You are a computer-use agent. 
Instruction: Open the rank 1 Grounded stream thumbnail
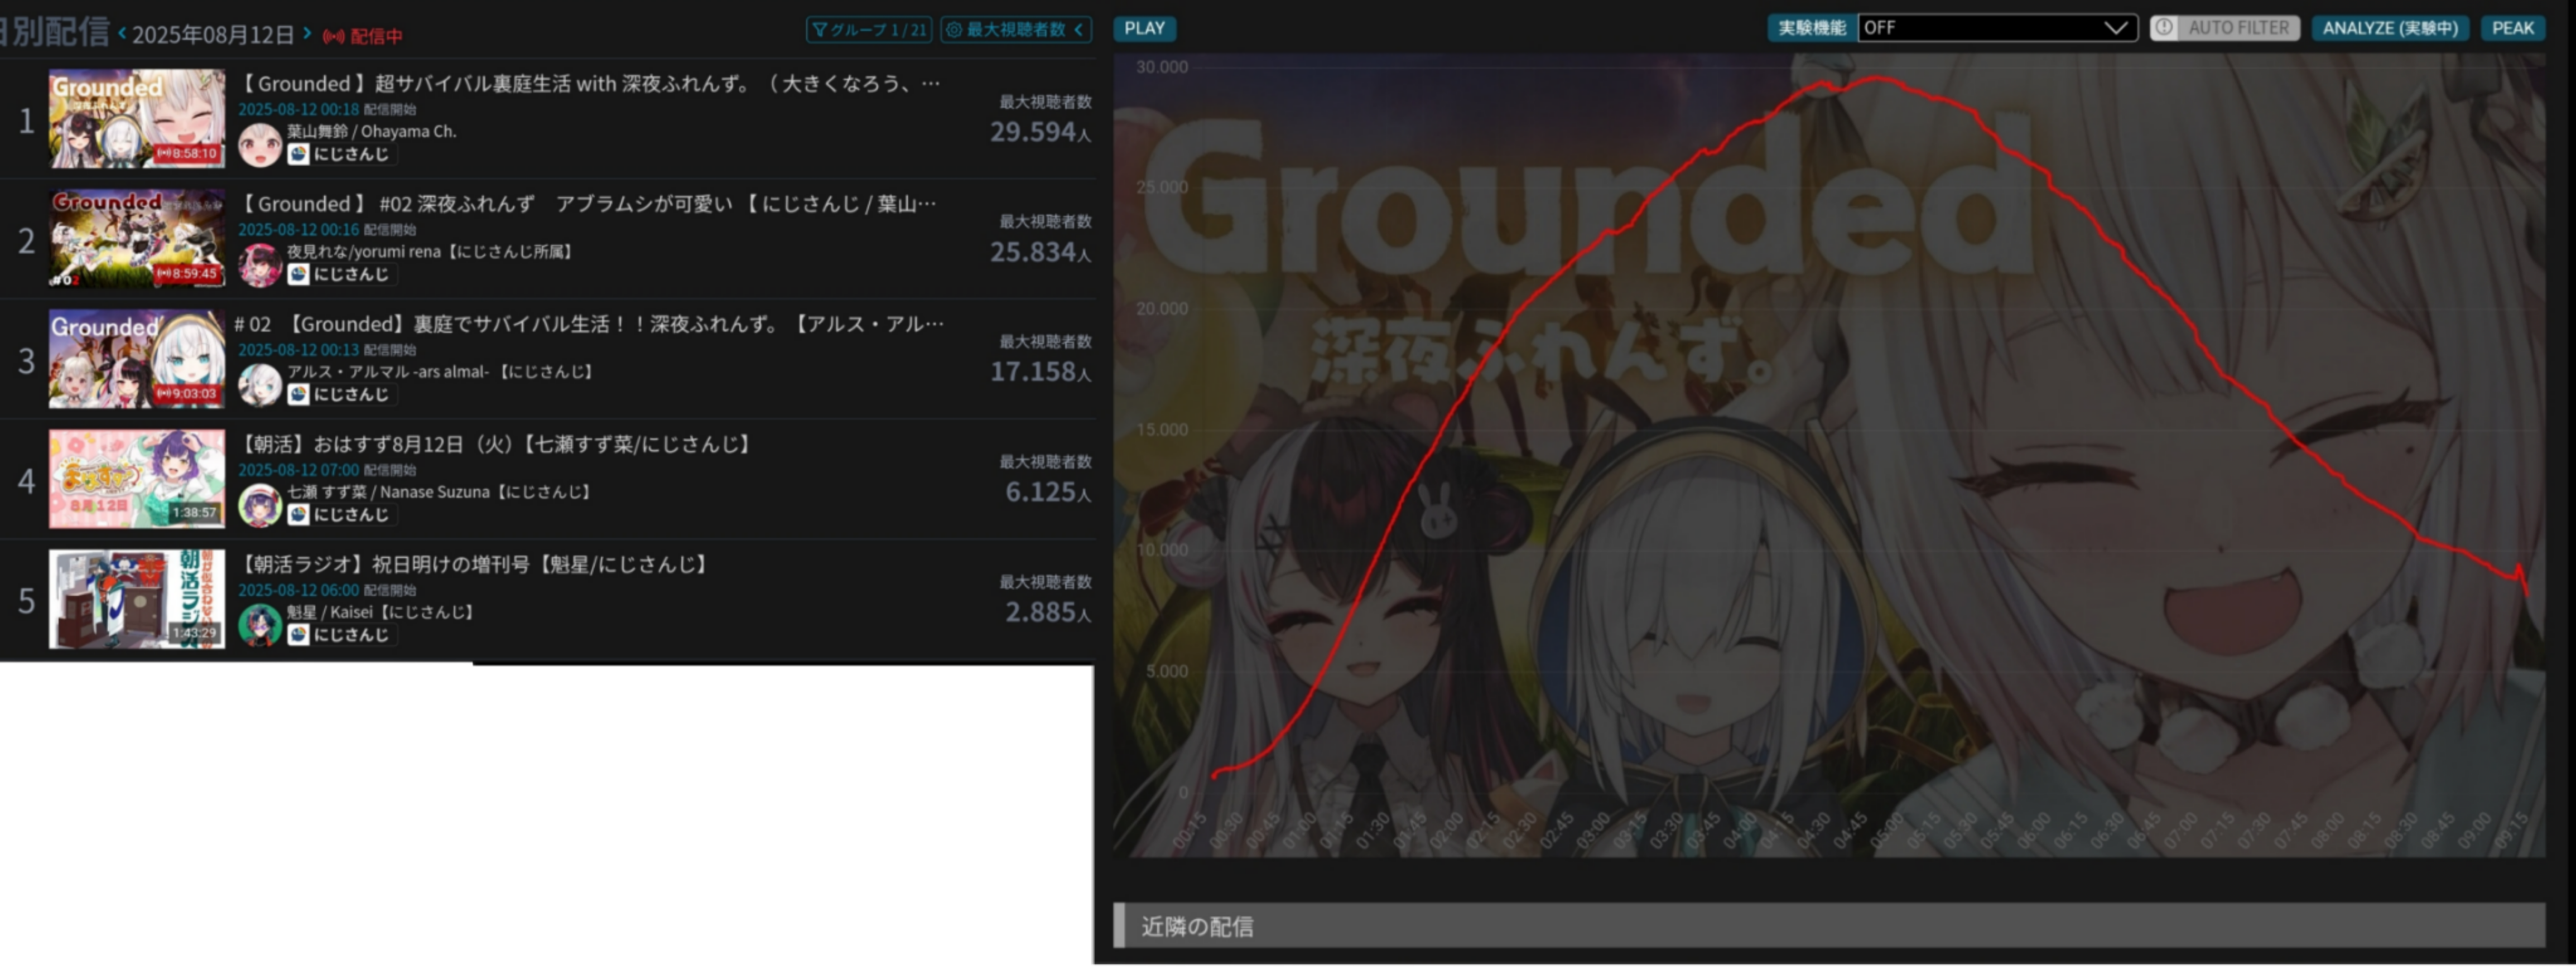click(137, 118)
